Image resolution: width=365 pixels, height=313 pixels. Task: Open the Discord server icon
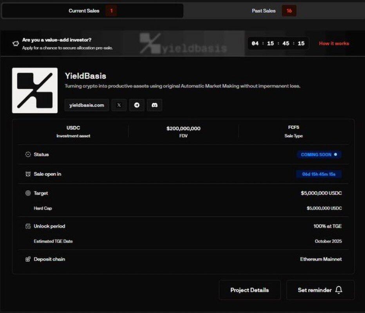[154, 105]
